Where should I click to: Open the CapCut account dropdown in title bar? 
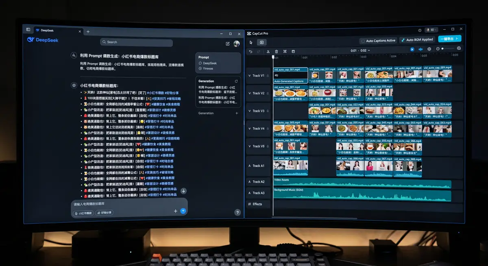coord(431,30)
